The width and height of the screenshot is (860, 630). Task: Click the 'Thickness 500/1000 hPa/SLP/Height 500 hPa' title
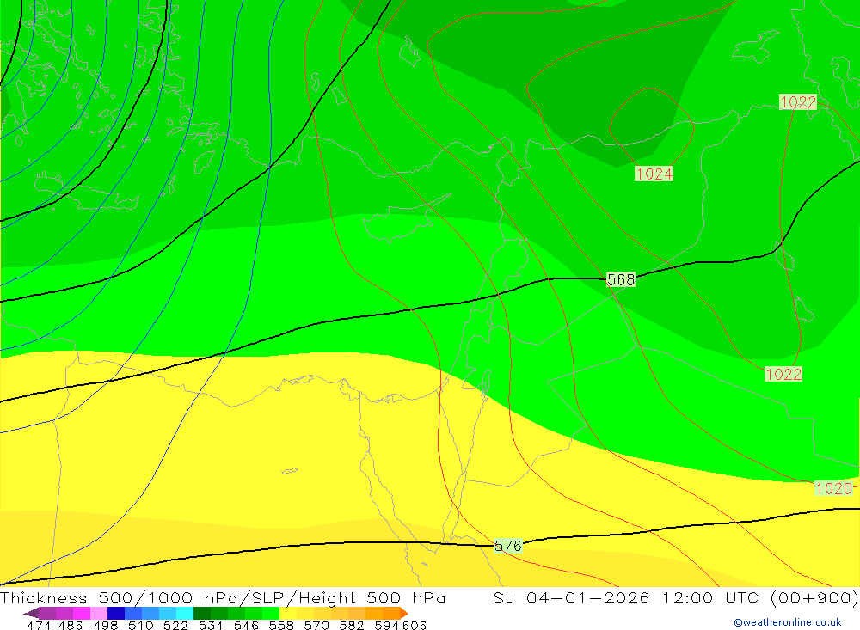click(x=223, y=597)
